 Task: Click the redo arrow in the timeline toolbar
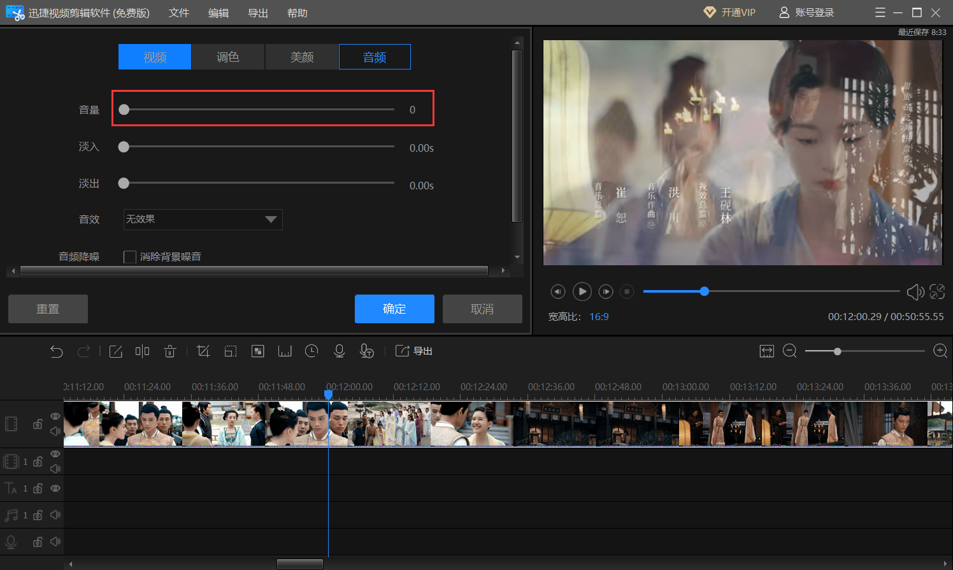point(83,351)
